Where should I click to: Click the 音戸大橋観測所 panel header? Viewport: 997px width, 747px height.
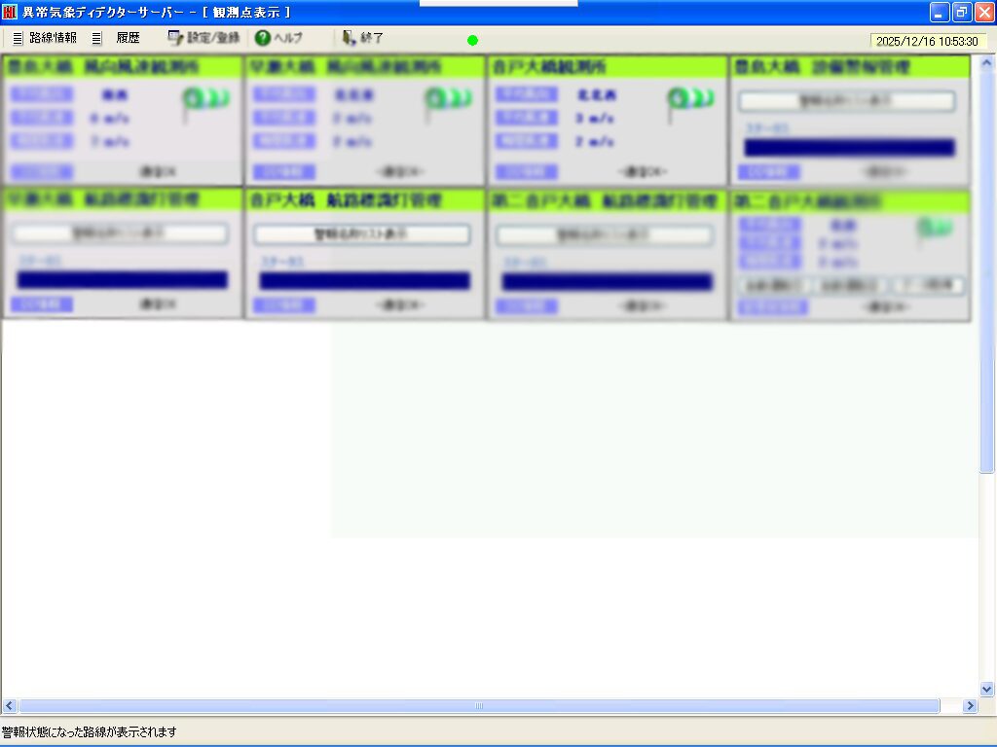(607, 67)
